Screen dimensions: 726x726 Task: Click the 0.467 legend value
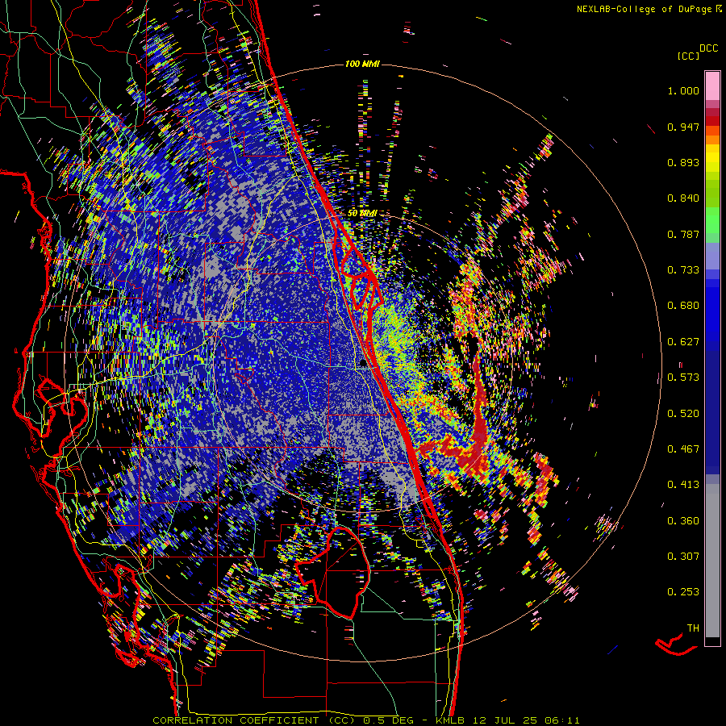point(683,449)
